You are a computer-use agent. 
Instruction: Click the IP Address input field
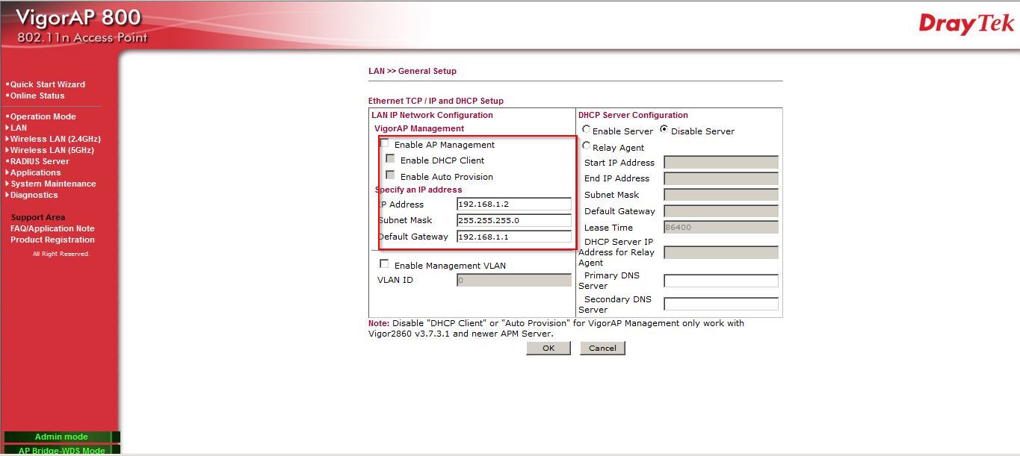point(513,204)
